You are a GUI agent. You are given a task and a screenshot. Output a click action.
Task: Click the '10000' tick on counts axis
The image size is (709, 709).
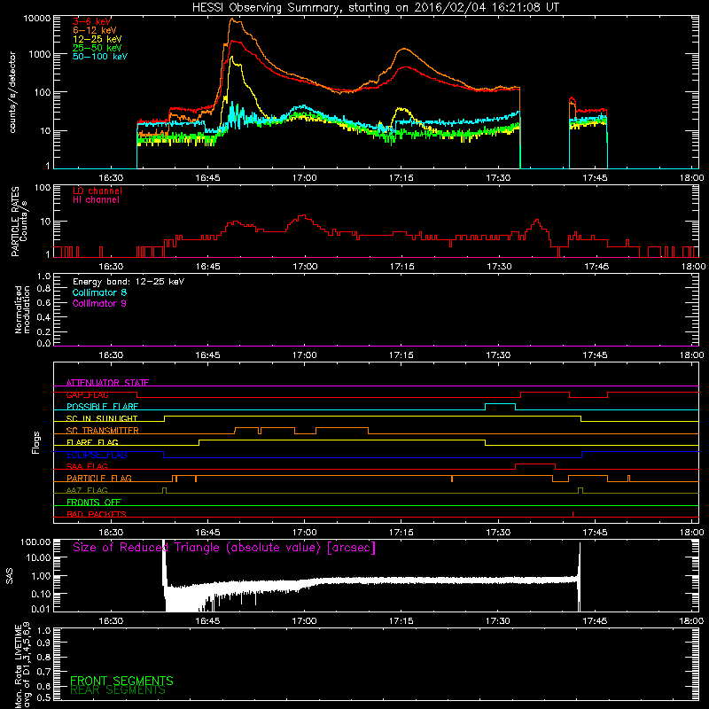(x=37, y=18)
